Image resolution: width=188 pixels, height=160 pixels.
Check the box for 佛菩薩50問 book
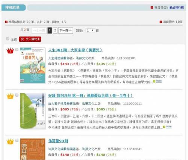pyautogui.click(x=17, y=140)
